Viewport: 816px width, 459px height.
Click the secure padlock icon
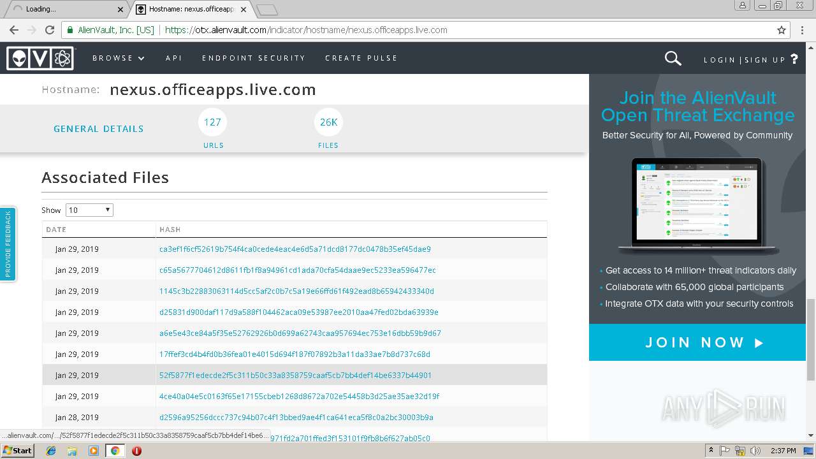(69, 30)
